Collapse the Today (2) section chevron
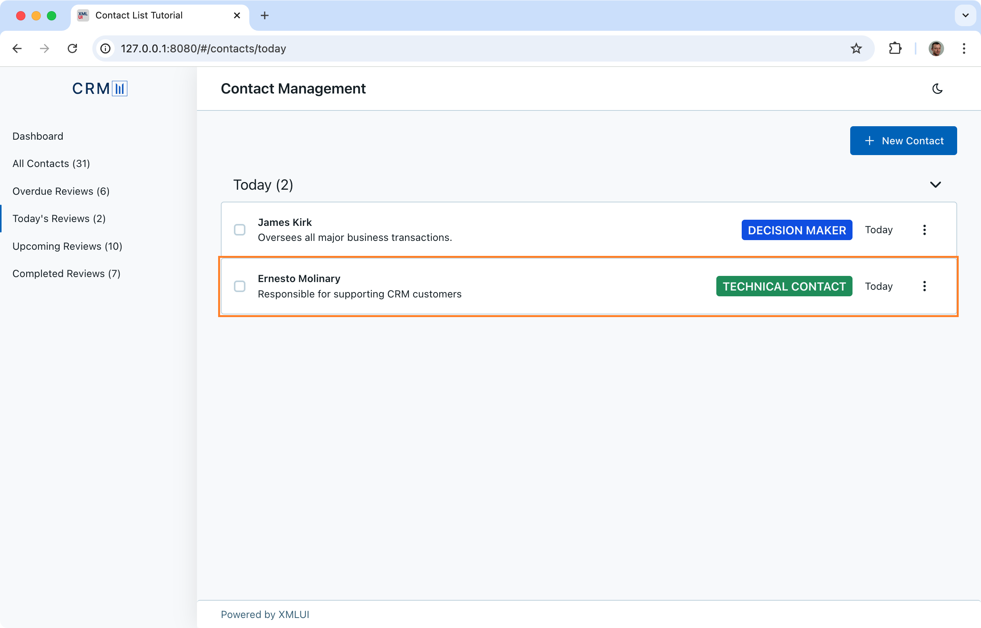The width and height of the screenshot is (981, 628). pos(935,185)
